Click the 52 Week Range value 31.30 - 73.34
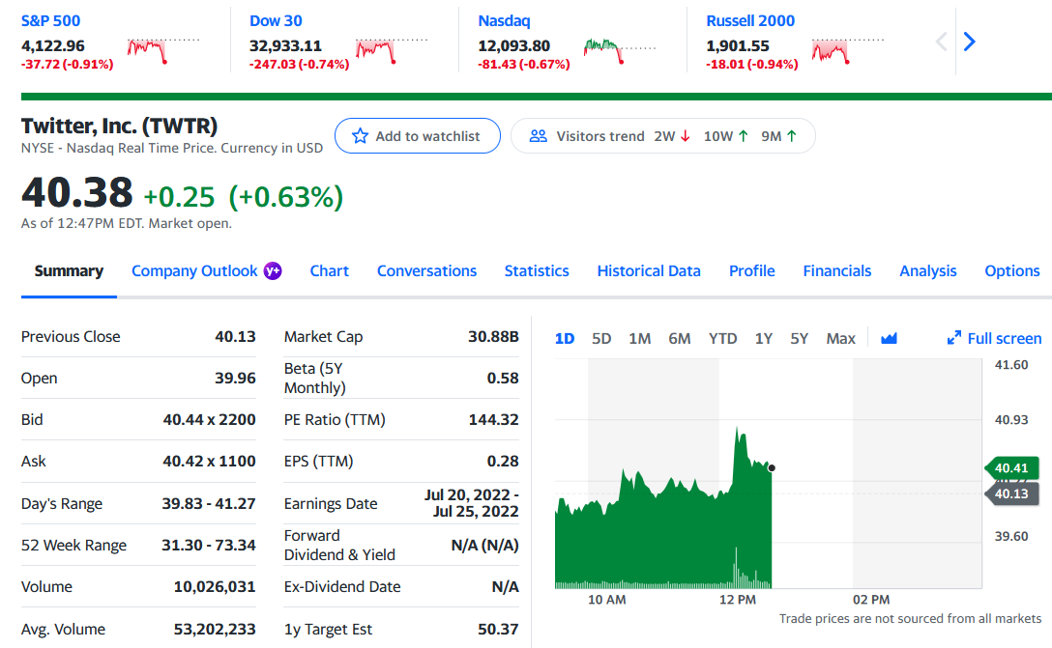1052x648 pixels. 209,545
